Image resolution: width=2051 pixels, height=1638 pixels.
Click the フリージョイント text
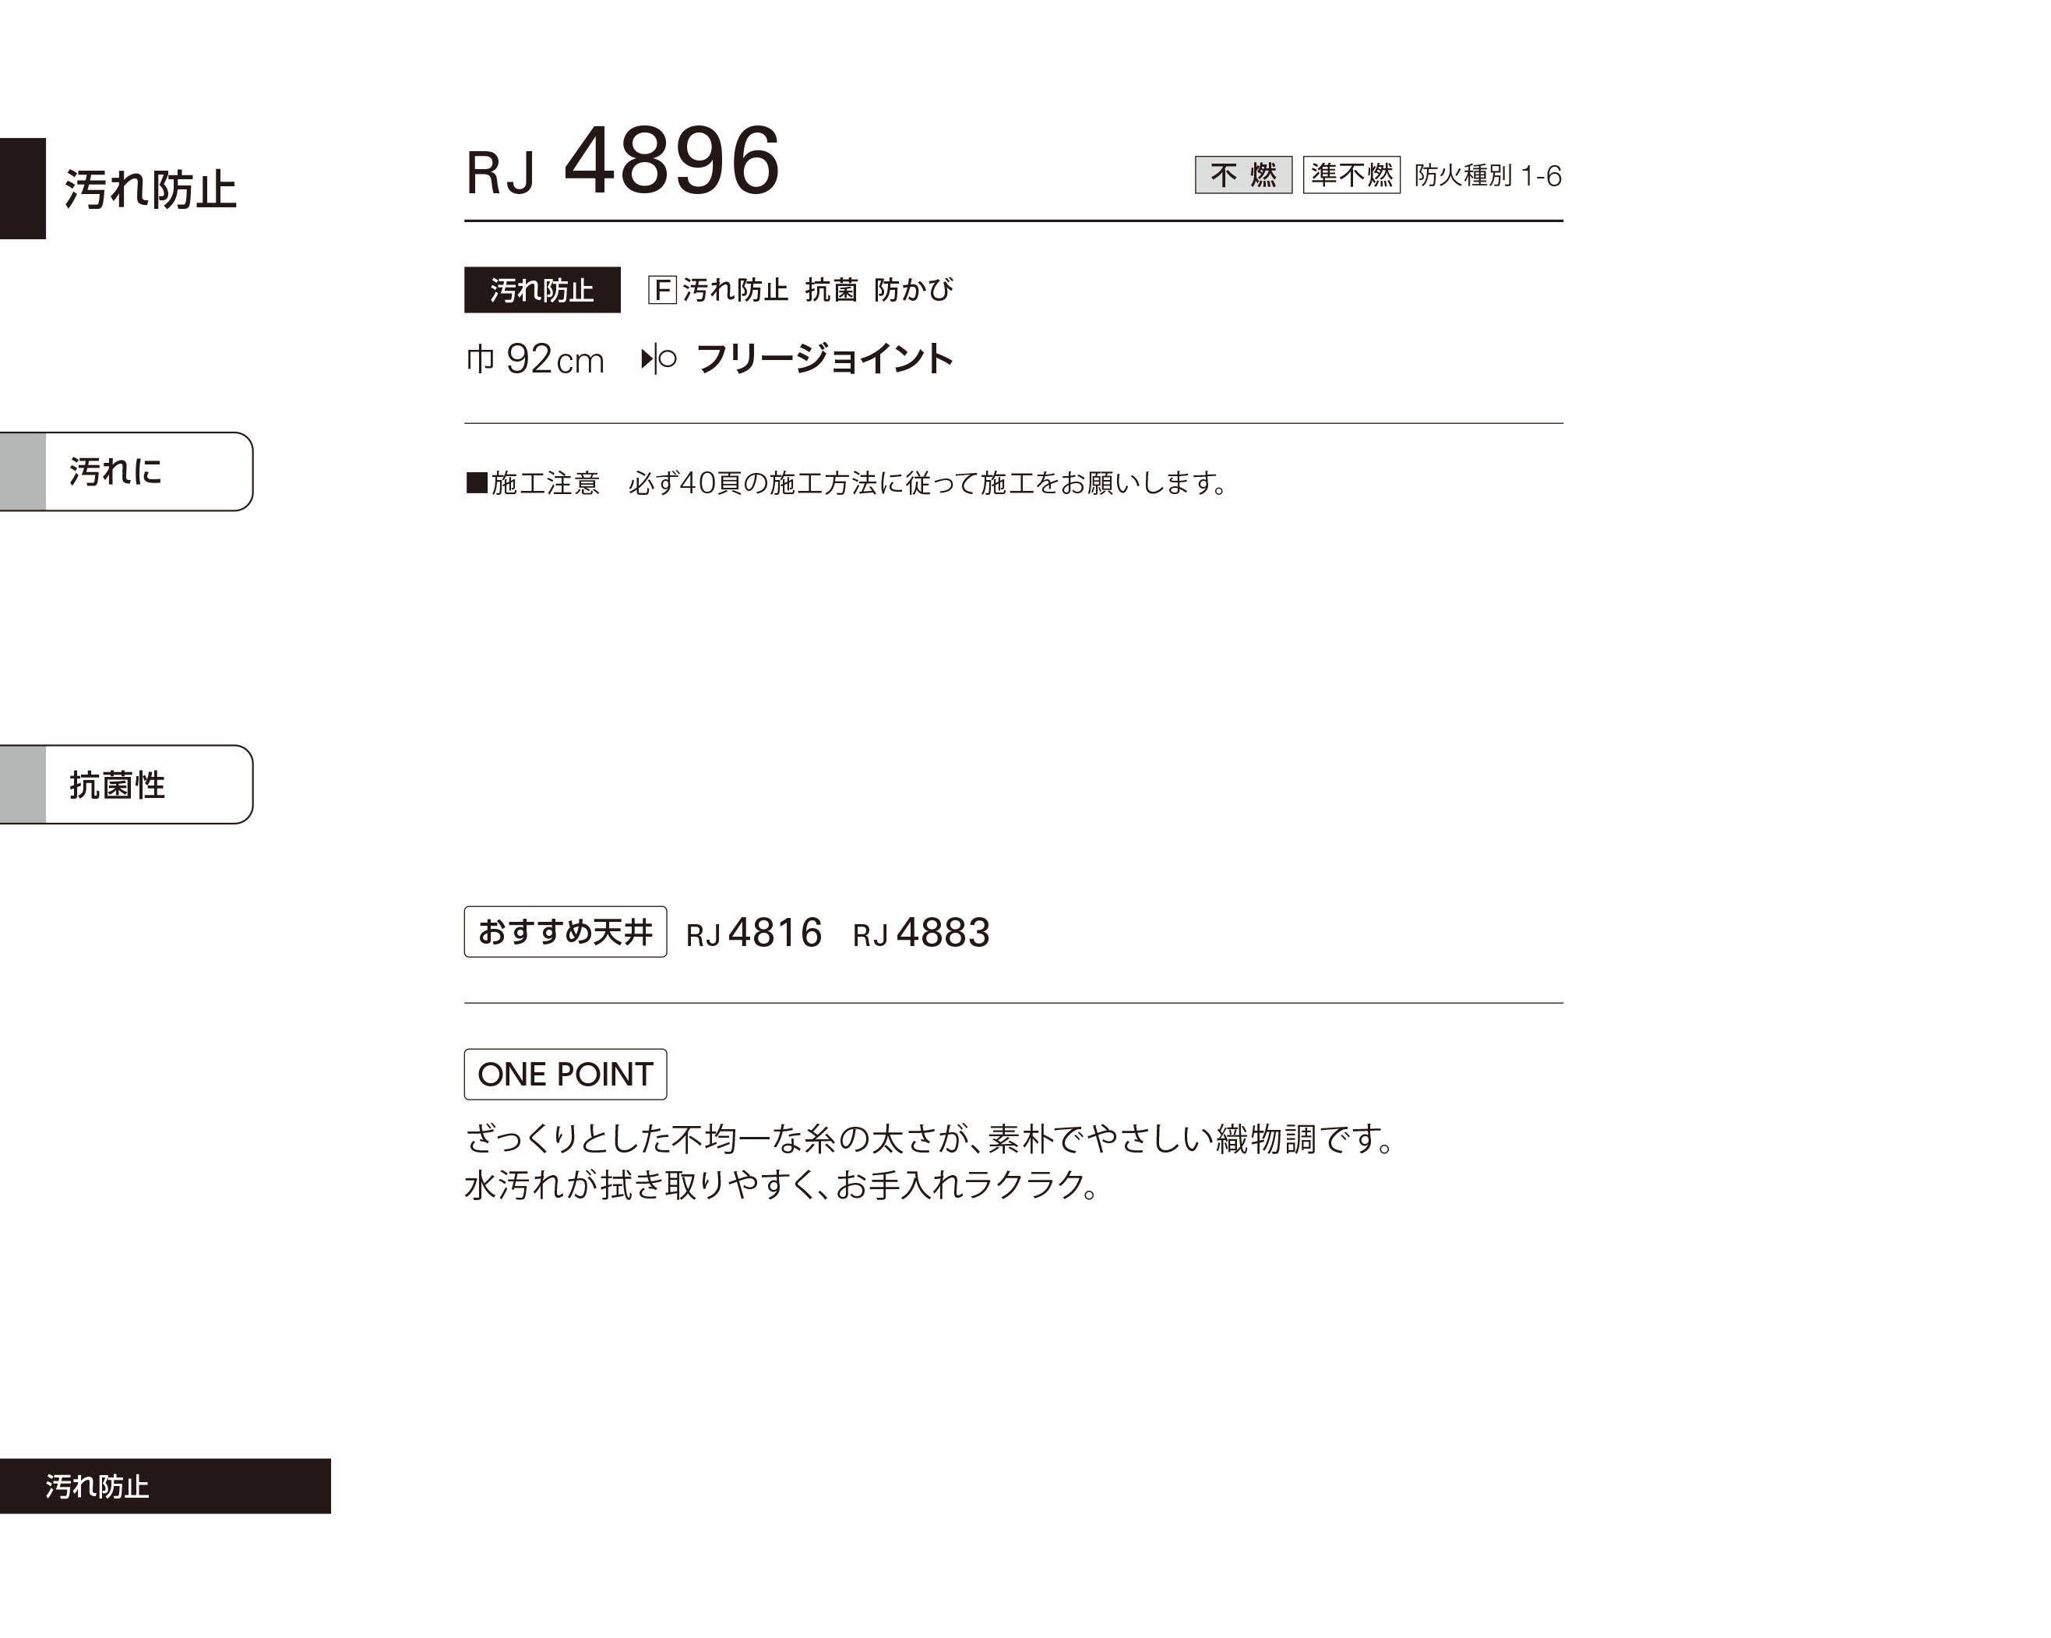(824, 358)
